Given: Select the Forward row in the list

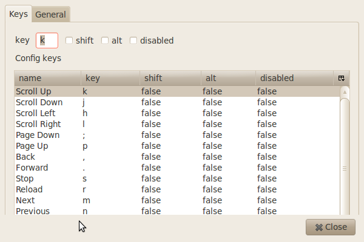Looking at the screenshot, I should click(x=176, y=168).
